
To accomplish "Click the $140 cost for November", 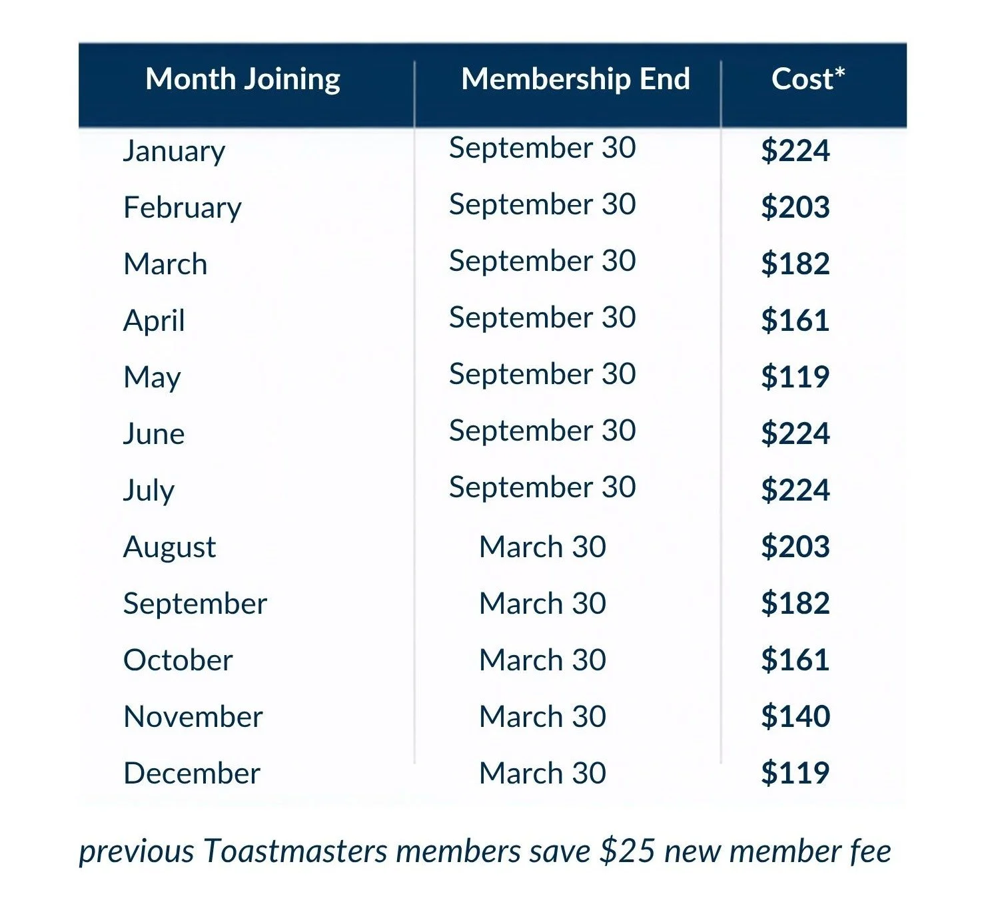I will click(795, 716).
